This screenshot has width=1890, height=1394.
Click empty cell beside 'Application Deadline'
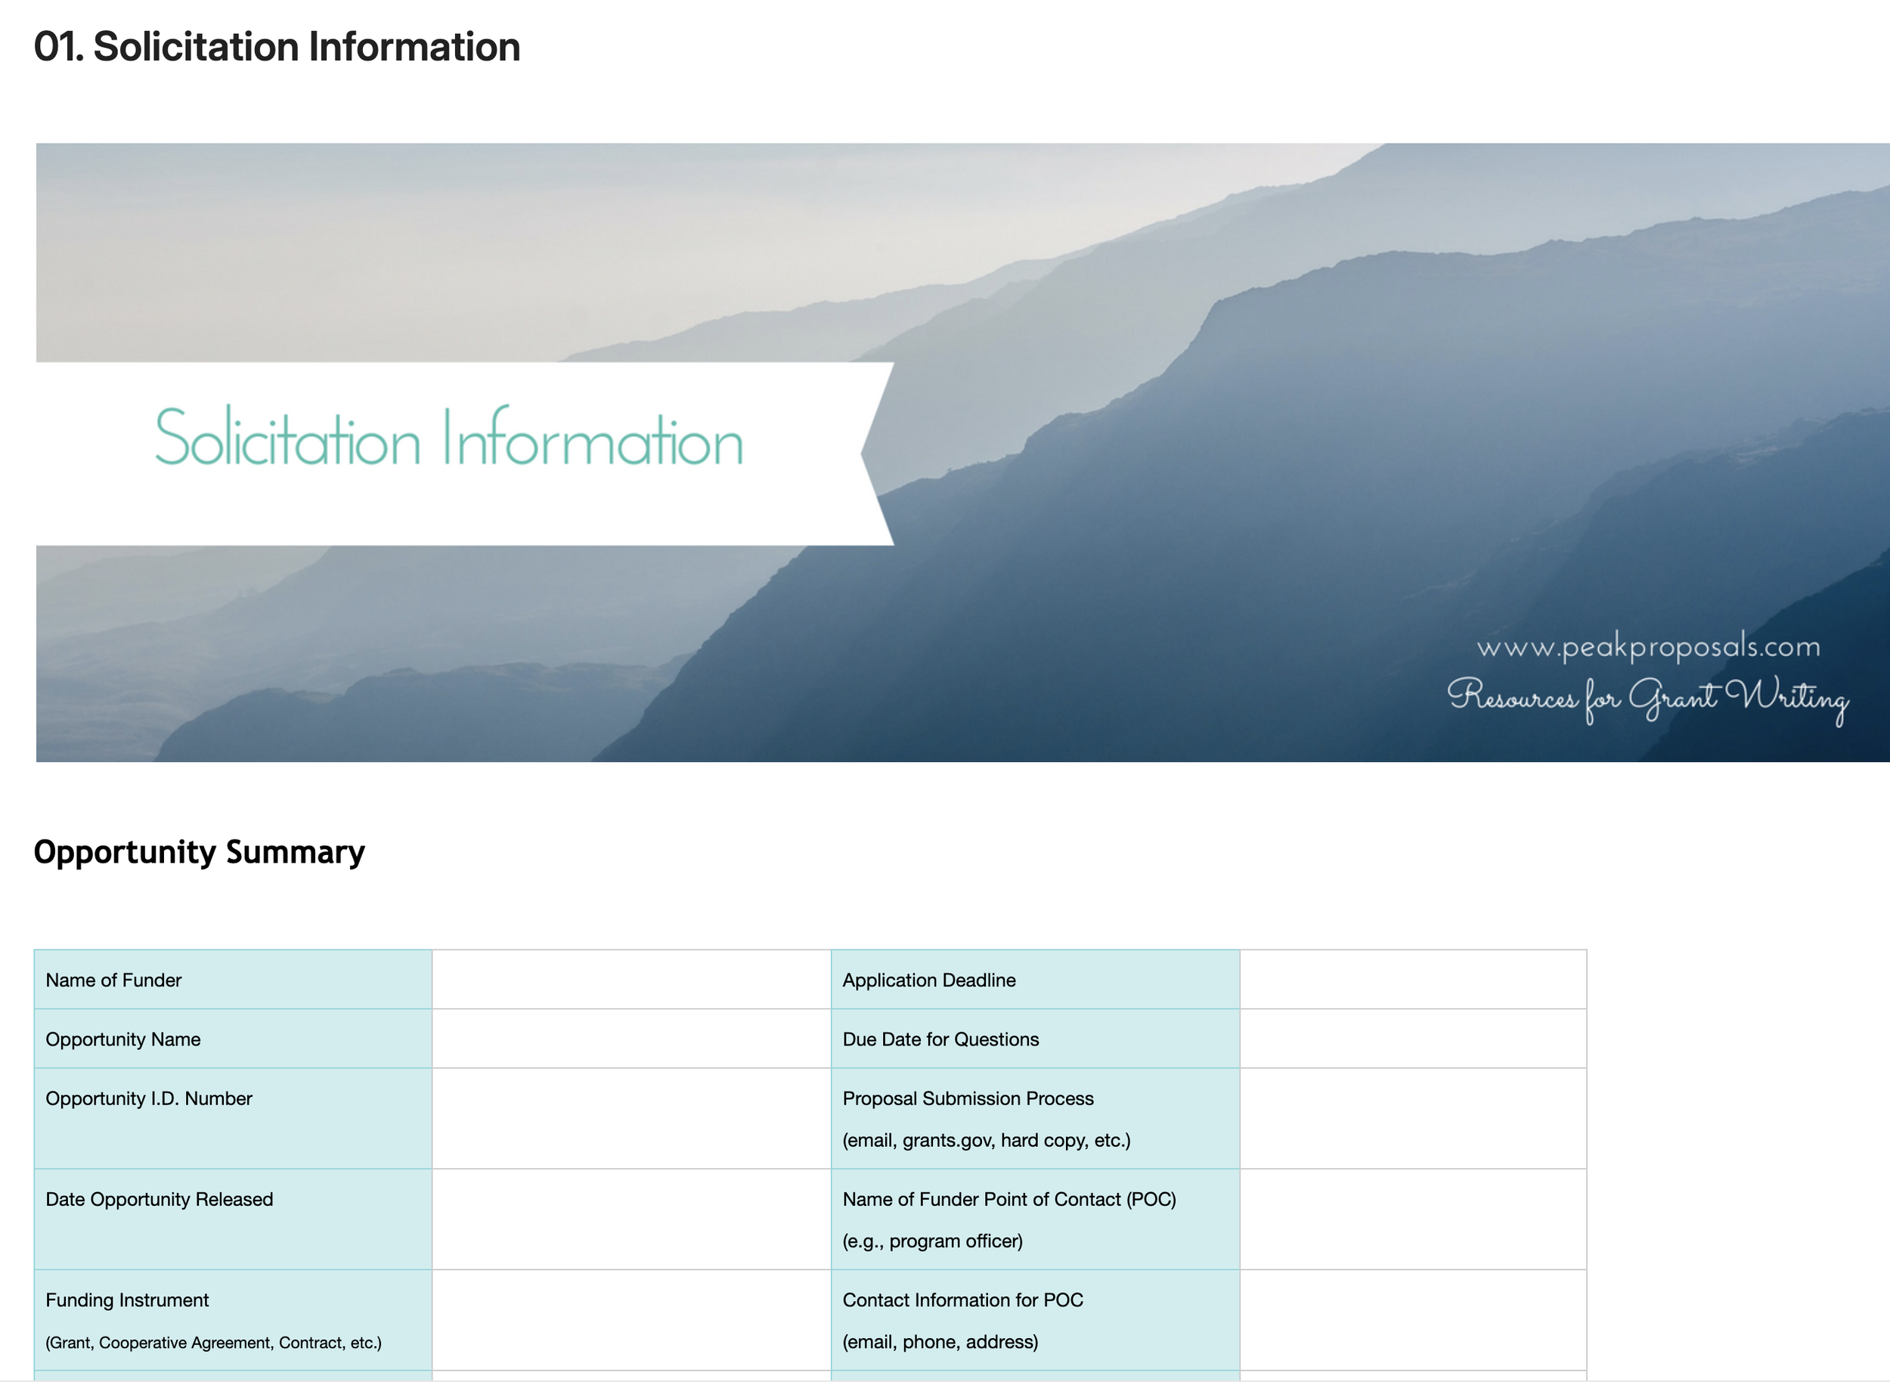[1412, 980]
